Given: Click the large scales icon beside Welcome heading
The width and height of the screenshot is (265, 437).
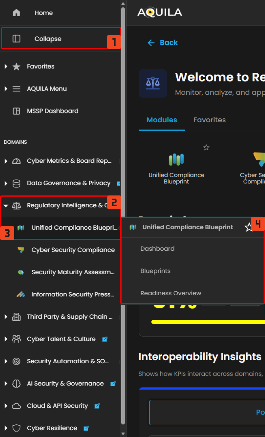Looking at the screenshot, I should click(x=153, y=83).
